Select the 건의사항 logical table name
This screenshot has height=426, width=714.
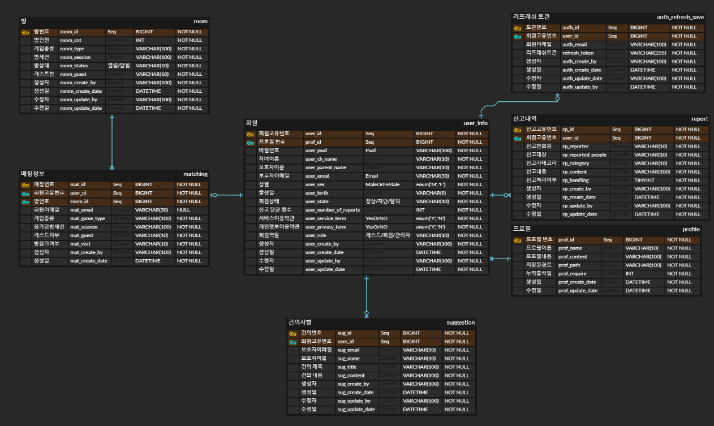[300, 322]
